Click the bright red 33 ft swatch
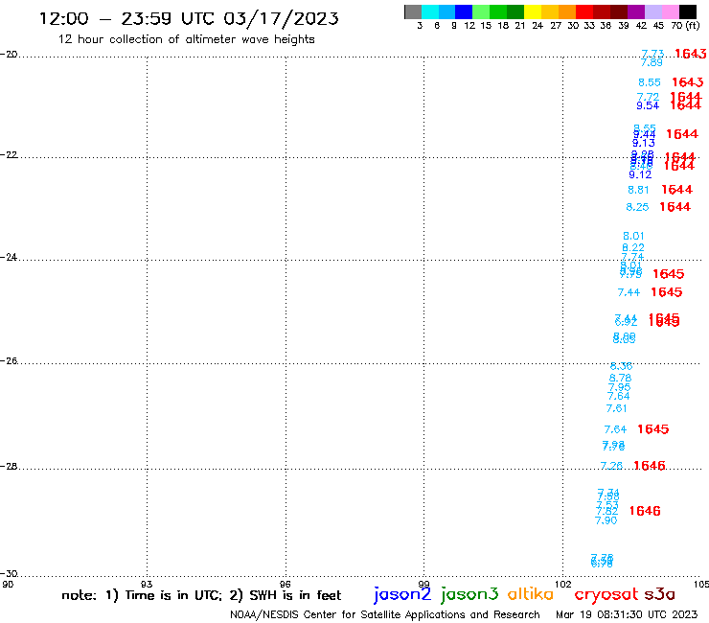This screenshot has width=709, height=623. [584, 12]
